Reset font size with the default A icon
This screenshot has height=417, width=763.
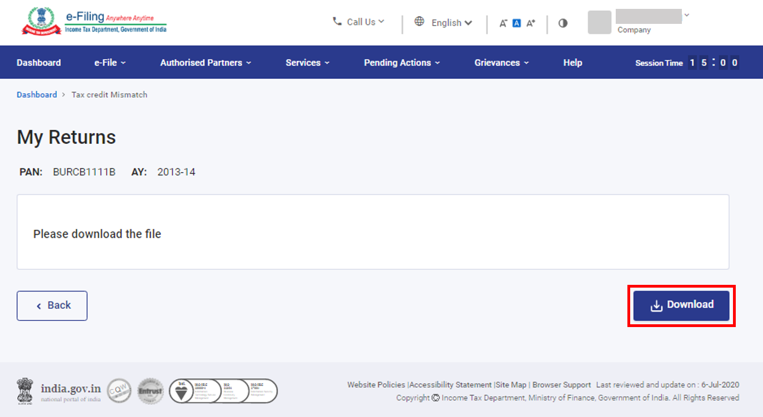pyautogui.click(x=516, y=23)
